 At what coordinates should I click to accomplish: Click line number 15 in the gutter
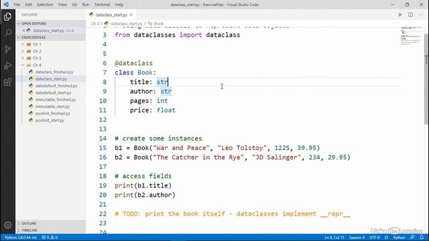pos(103,148)
